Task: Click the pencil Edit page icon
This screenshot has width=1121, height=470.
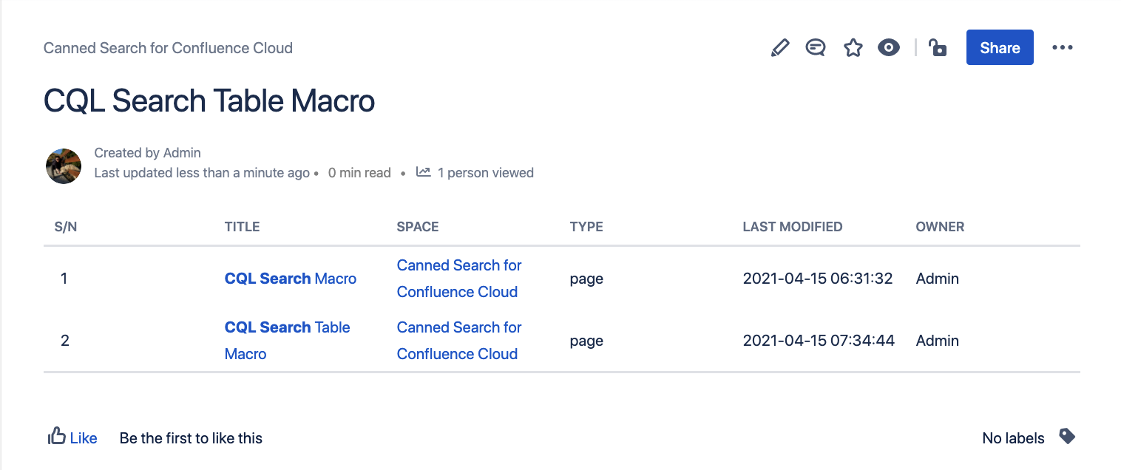Action: coord(779,48)
